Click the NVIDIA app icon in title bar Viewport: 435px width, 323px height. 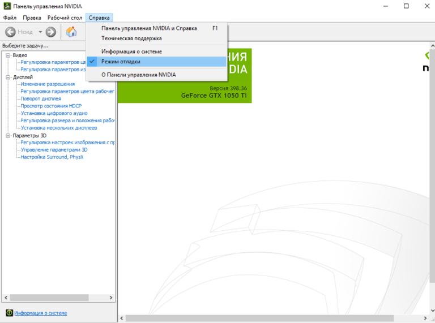point(7,6)
